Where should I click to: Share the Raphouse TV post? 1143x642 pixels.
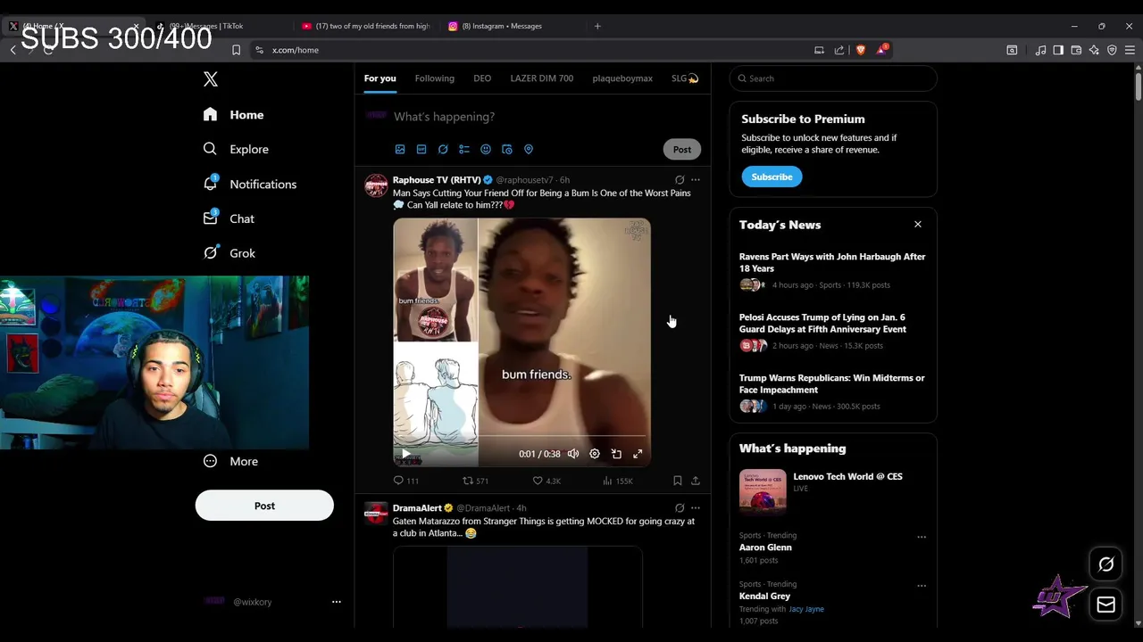[696, 481]
